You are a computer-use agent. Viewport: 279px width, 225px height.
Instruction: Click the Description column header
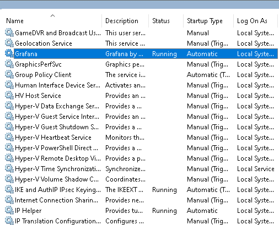point(122,21)
